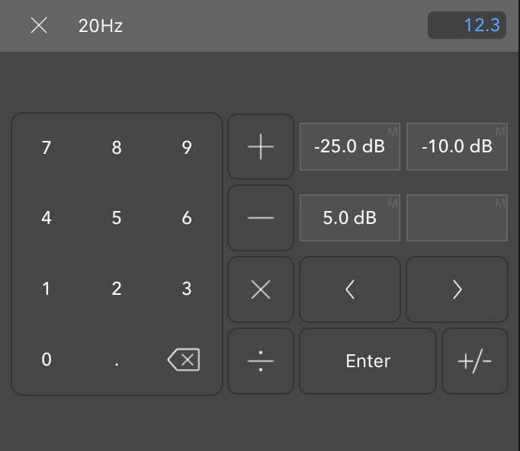Image resolution: width=520 pixels, height=451 pixels.
Task: Toggle value sign with +/- key
Action: point(474,361)
